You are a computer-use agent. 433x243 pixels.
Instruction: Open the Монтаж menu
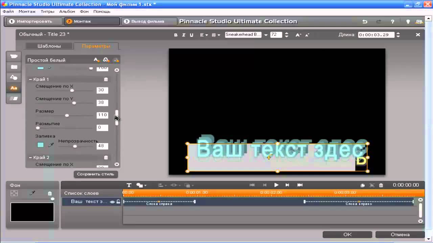pos(27,11)
